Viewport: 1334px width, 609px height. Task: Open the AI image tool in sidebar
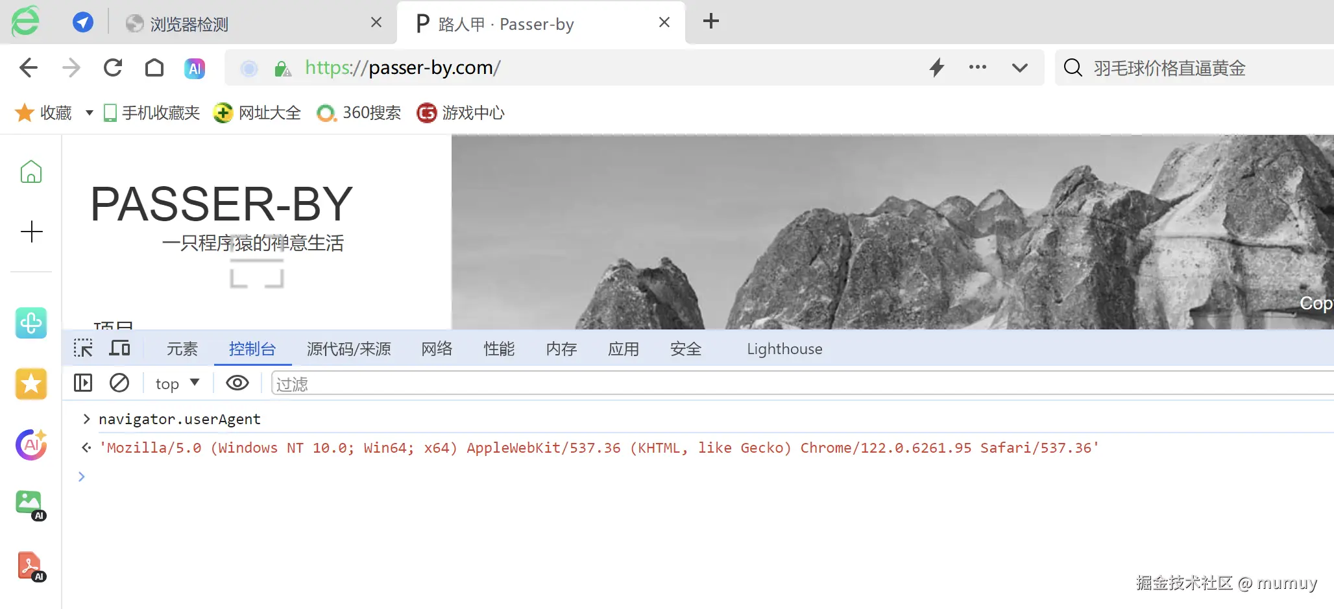[x=30, y=505]
